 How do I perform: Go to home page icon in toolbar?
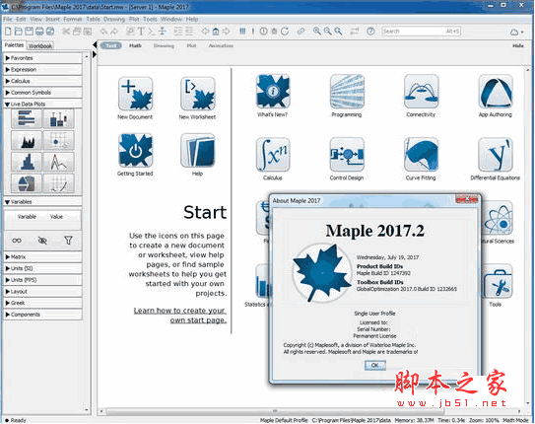click(x=216, y=32)
